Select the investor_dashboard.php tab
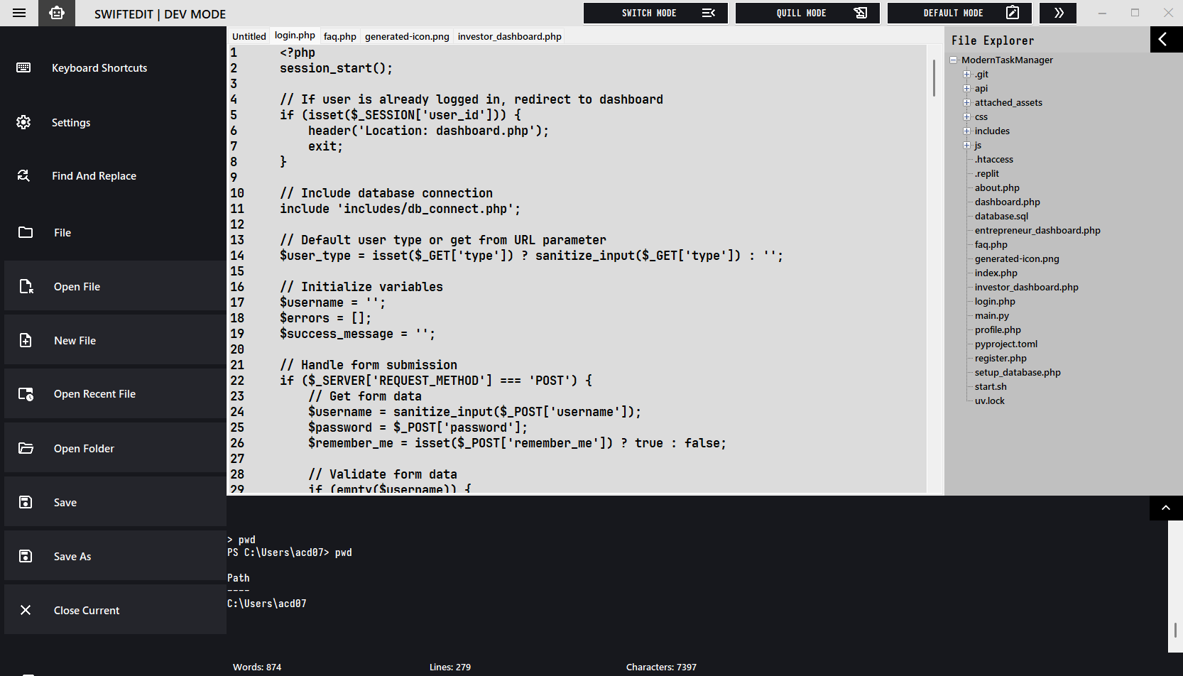1183x676 pixels. pos(509,36)
